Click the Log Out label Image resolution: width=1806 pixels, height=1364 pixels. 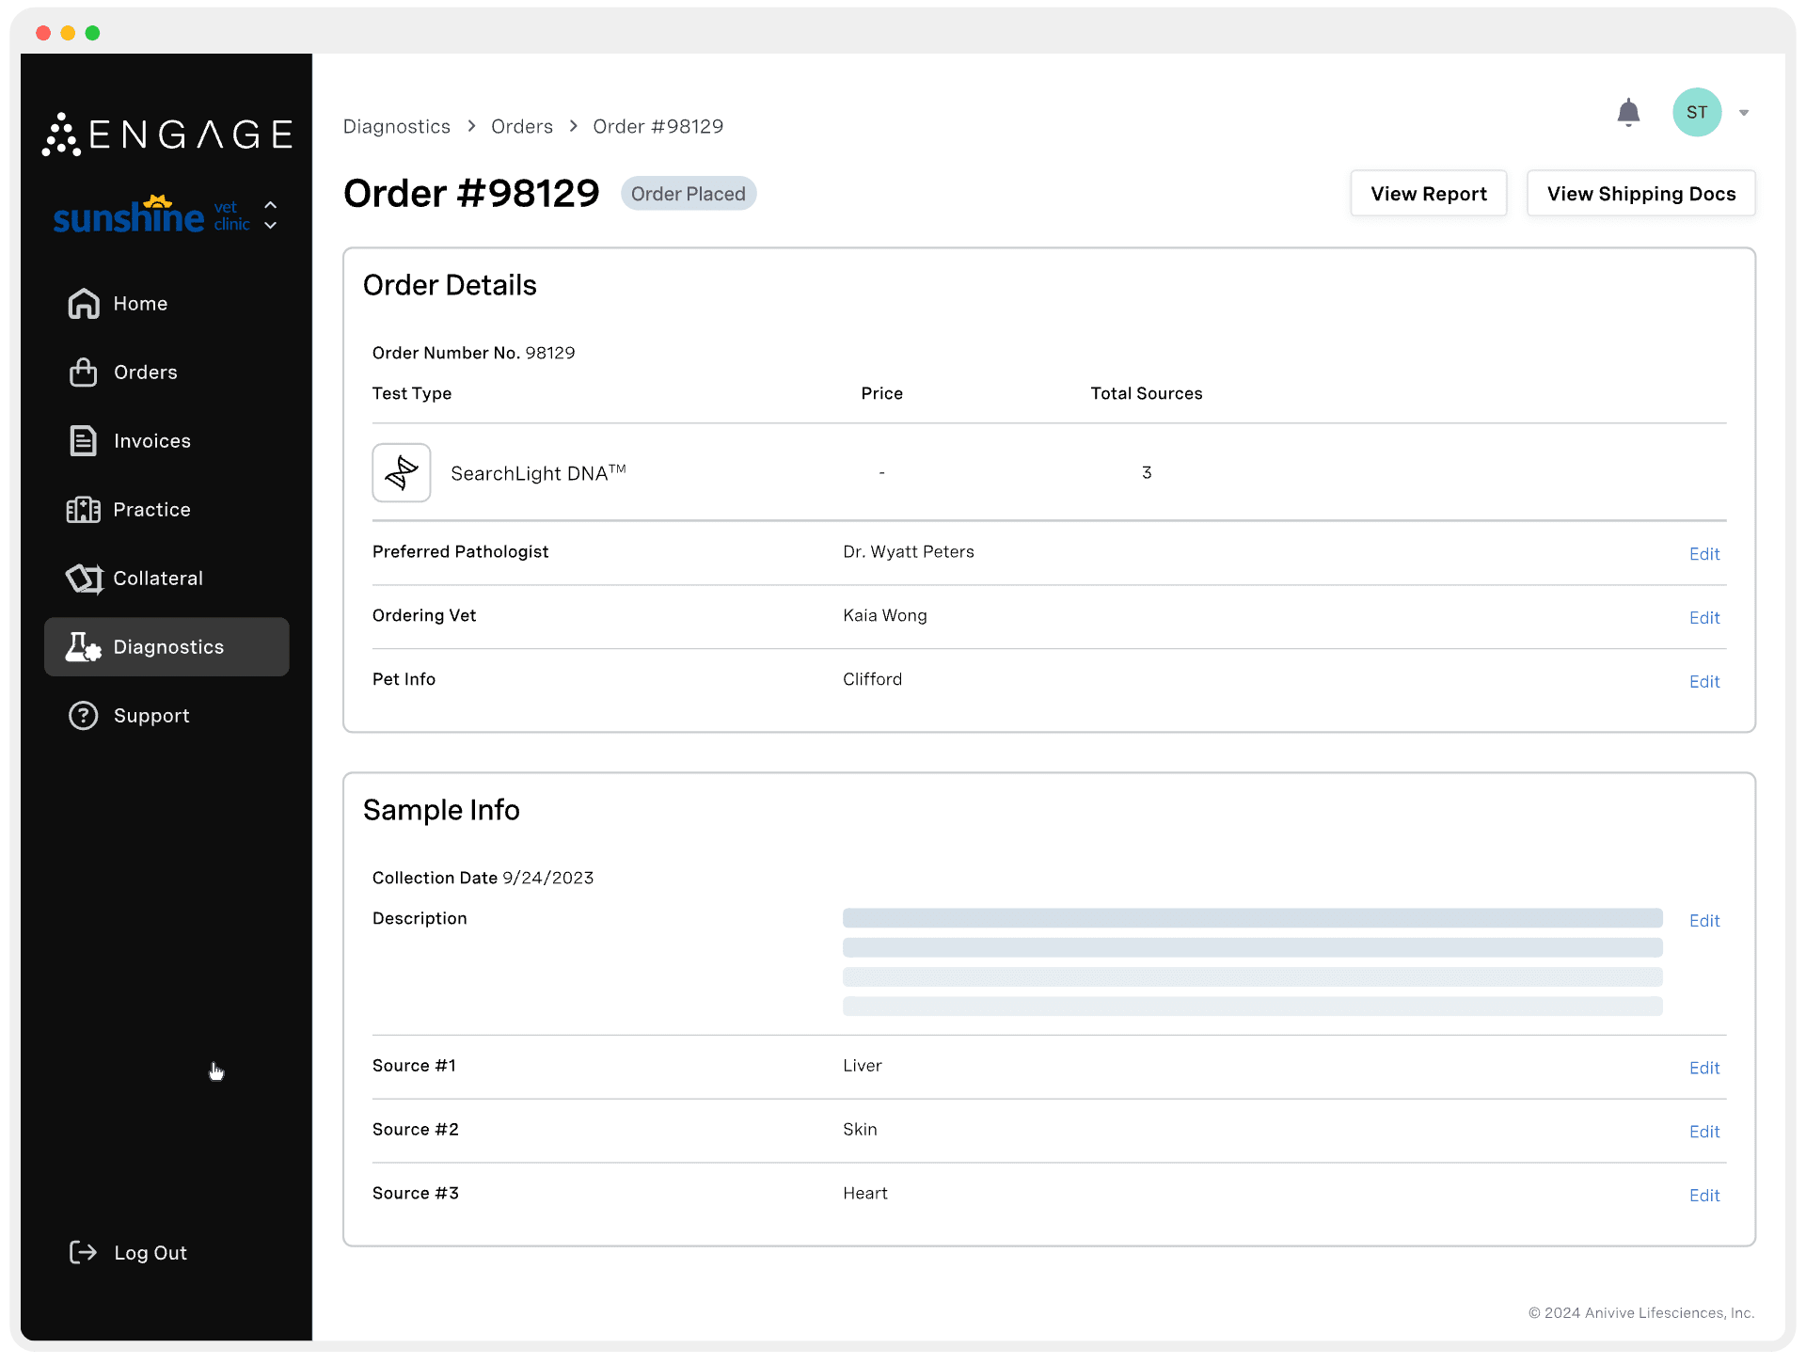point(150,1253)
